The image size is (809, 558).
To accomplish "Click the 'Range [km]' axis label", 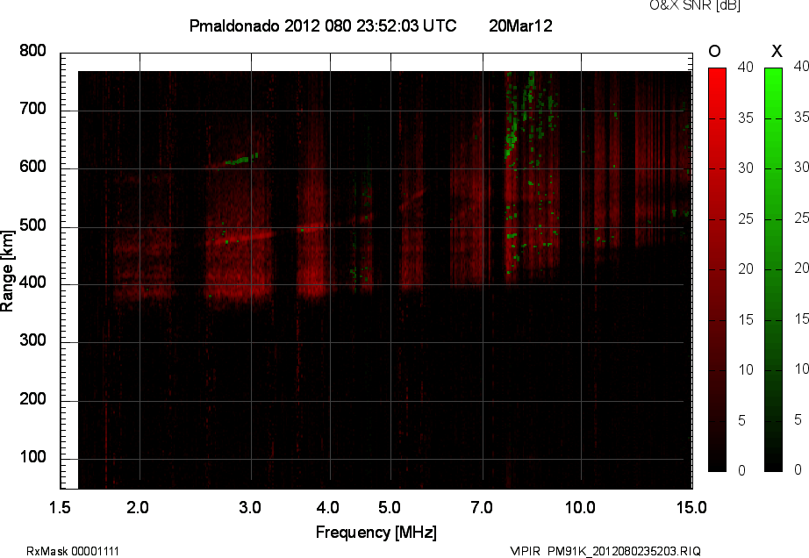I will point(7,271).
